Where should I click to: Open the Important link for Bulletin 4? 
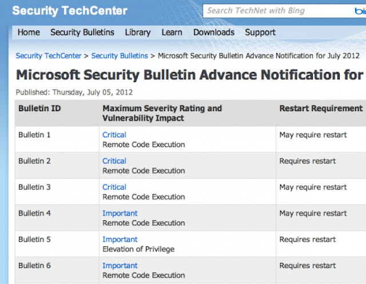[120, 213]
